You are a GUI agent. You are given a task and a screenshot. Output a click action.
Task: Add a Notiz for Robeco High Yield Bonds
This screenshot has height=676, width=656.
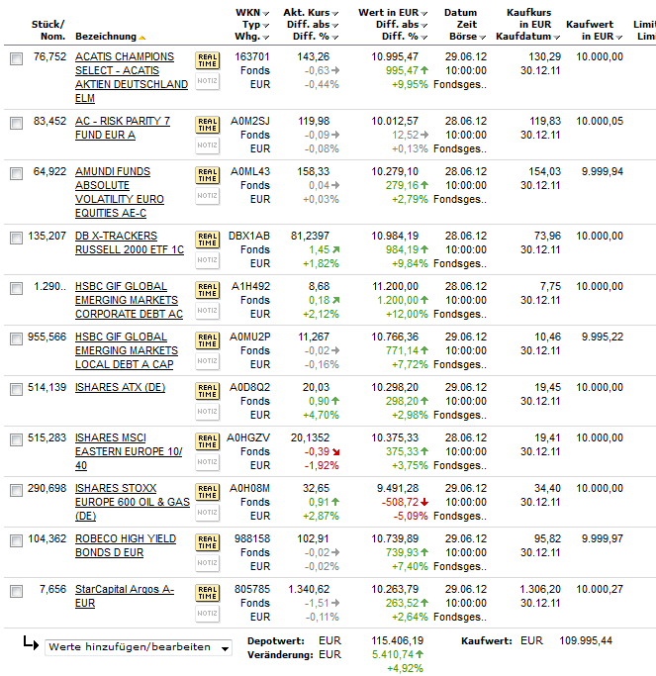(208, 562)
